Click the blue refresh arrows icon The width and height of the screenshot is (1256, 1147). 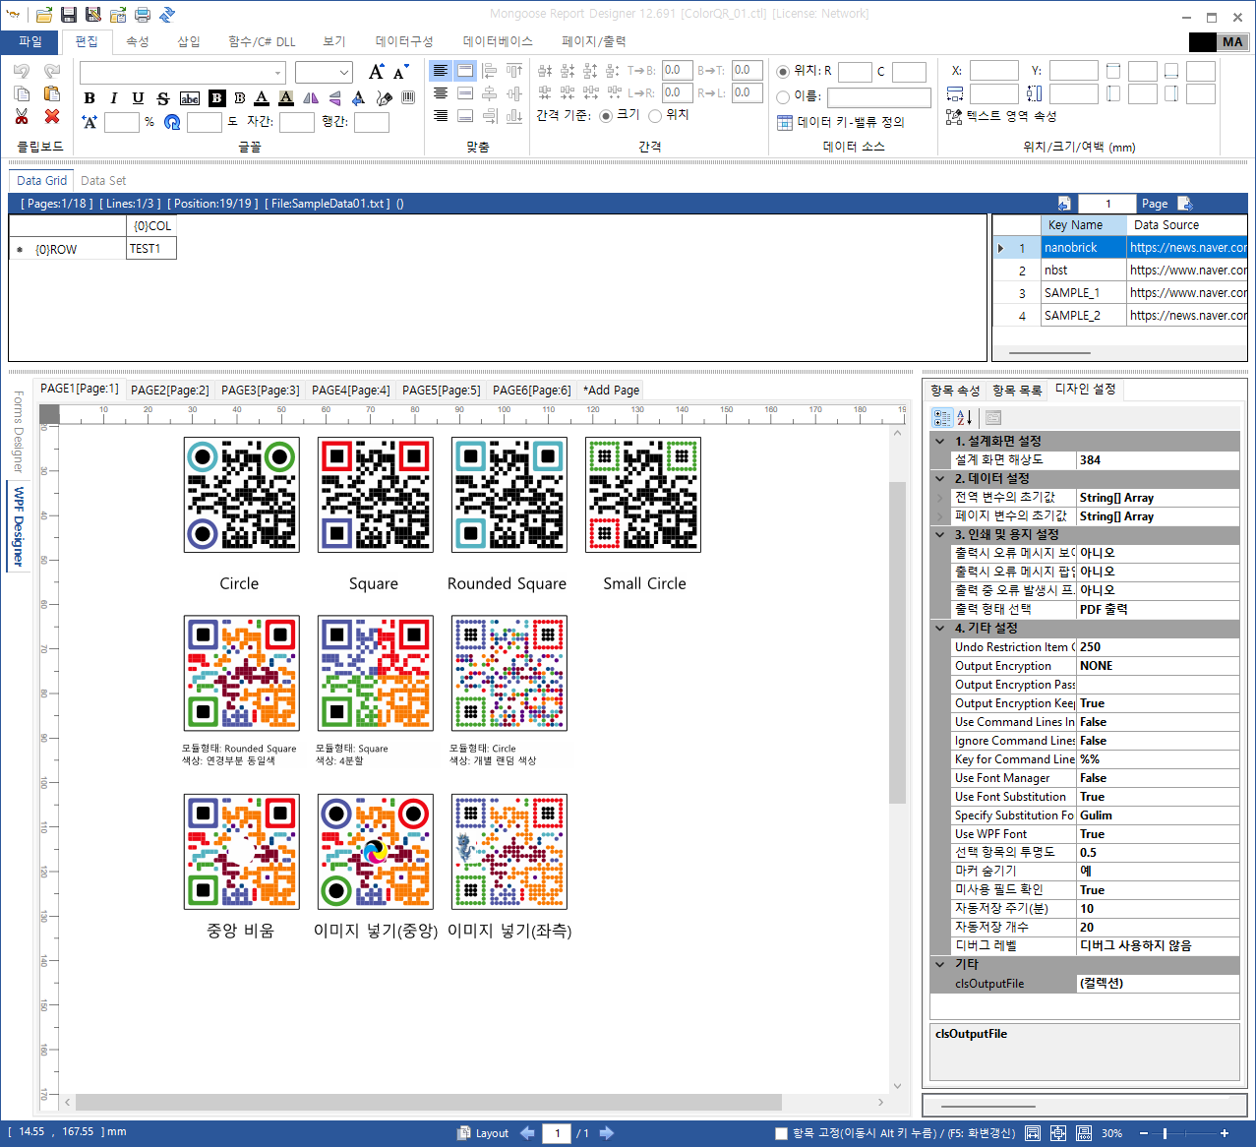coord(167,15)
